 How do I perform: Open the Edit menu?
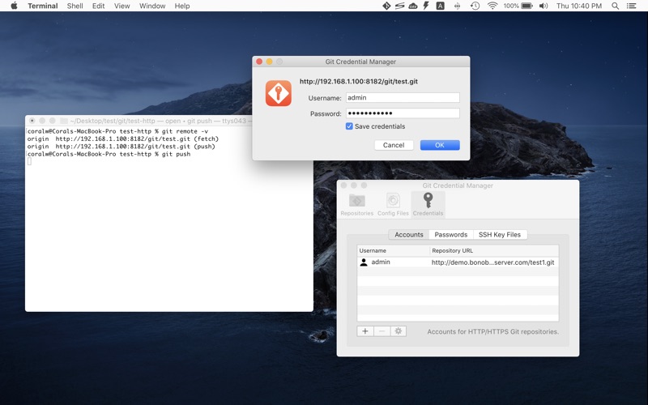[98, 6]
